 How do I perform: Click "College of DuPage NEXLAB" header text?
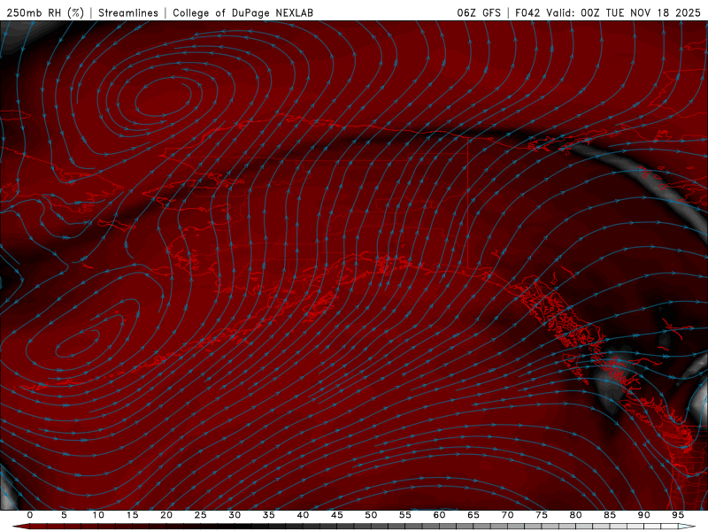[242, 12]
